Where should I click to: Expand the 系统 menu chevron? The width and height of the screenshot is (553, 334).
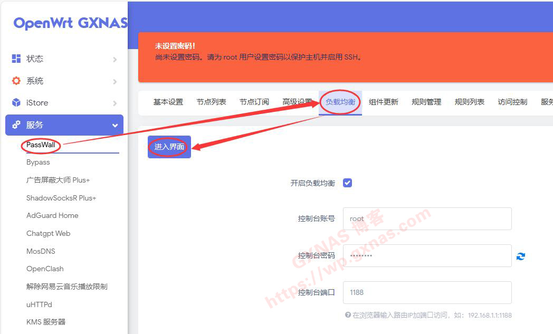tap(115, 81)
